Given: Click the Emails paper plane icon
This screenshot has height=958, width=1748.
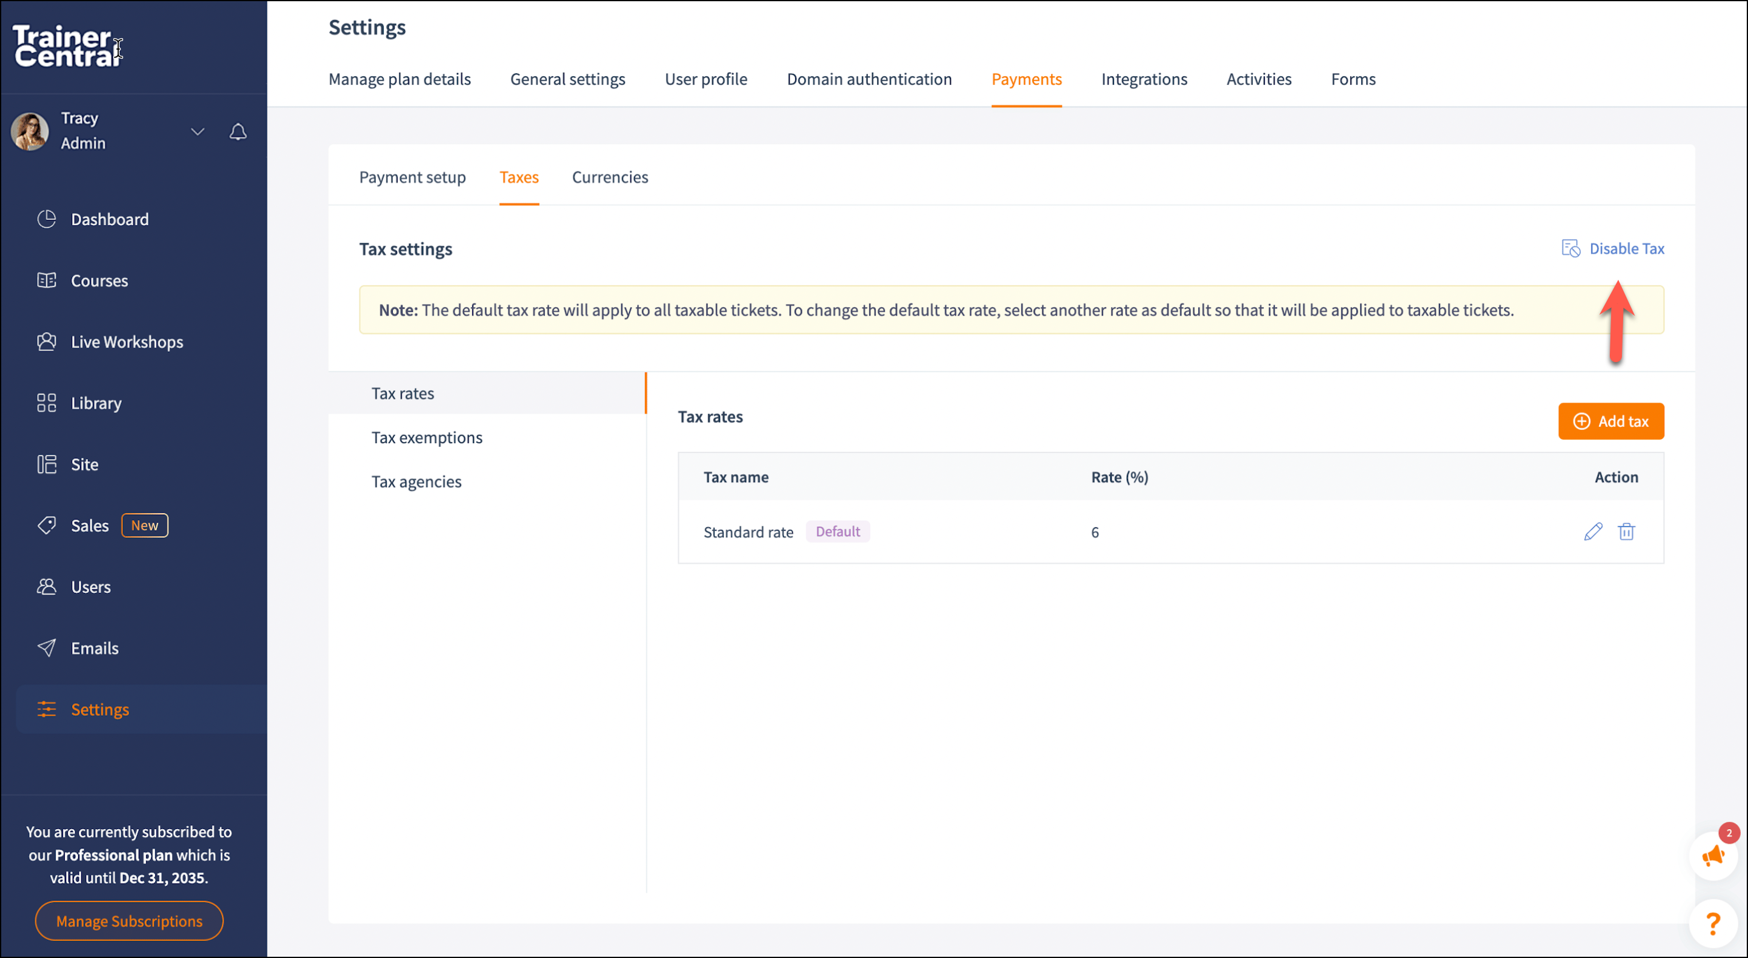Looking at the screenshot, I should [46, 647].
